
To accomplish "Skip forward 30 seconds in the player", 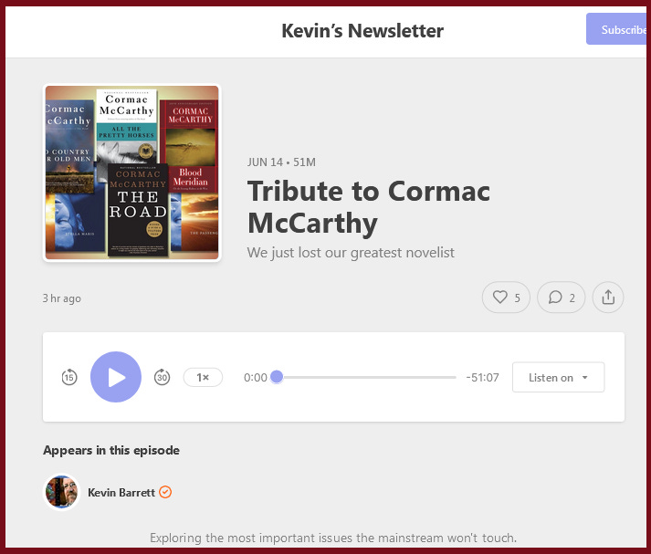I will (162, 377).
